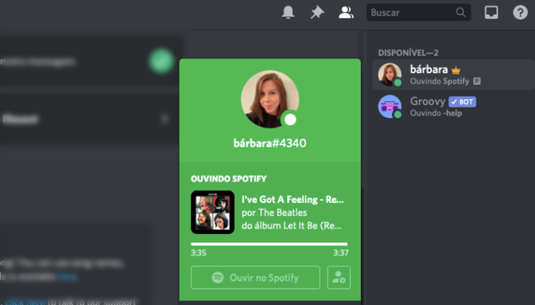Click large profile avatar in popup
The image size is (535, 305).
[x=269, y=99]
